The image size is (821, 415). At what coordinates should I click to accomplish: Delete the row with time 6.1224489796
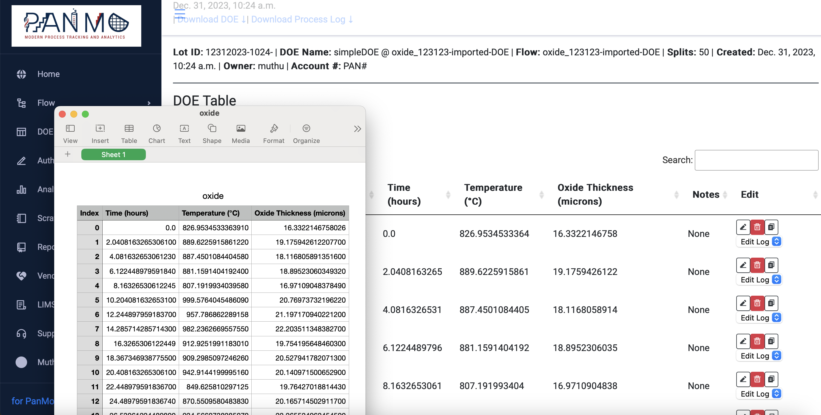757,341
